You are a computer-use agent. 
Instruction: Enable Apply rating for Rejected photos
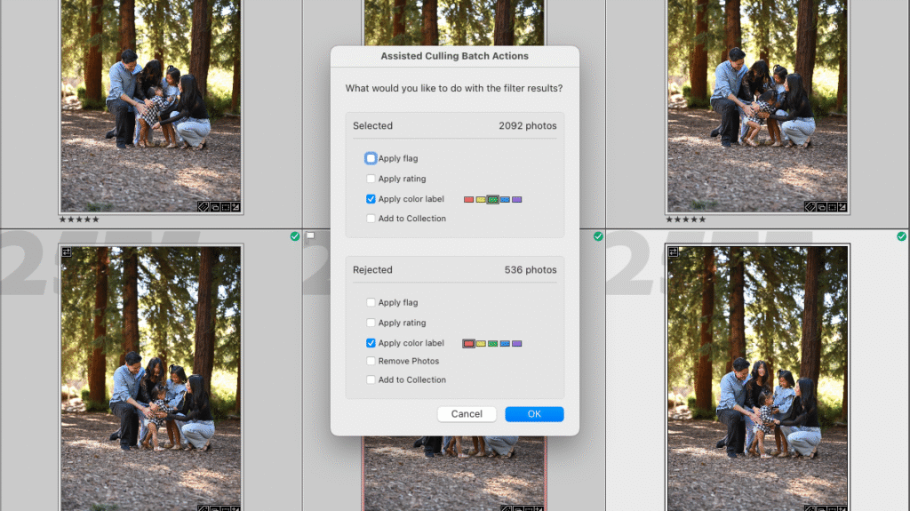(x=371, y=323)
